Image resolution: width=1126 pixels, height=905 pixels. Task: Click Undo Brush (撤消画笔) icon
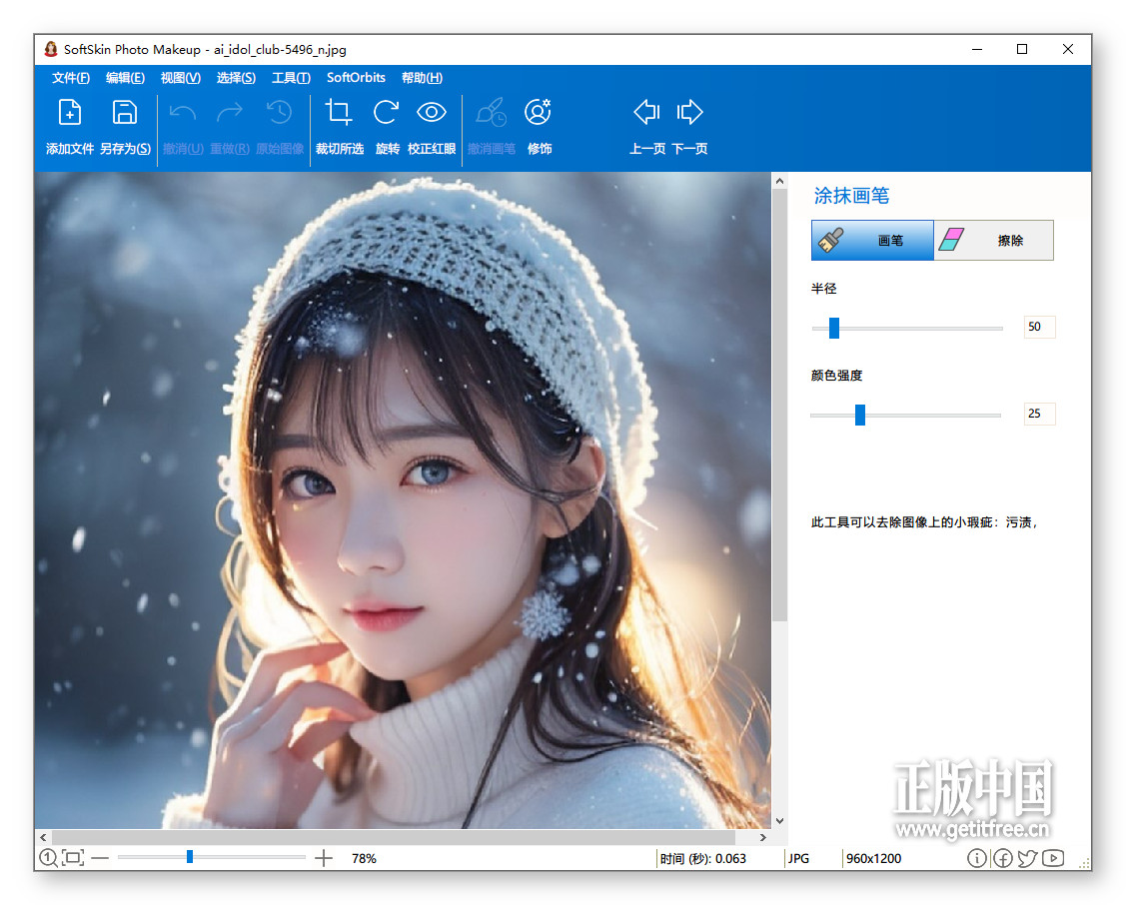point(492,113)
